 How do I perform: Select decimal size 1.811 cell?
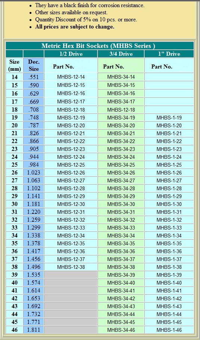(x=34, y=330)
